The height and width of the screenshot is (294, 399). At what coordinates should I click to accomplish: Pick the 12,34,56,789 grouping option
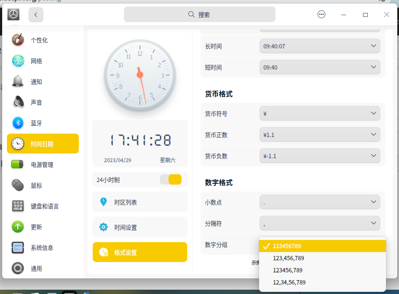click(x=322, y=282)
